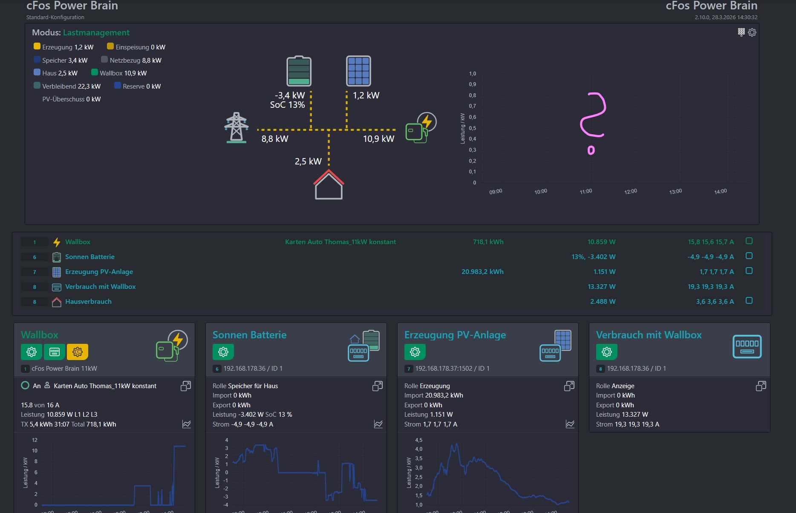796x513 pixels.
Task: Click the power grid pylon icon in flow diagram
Action: point(236,127)
